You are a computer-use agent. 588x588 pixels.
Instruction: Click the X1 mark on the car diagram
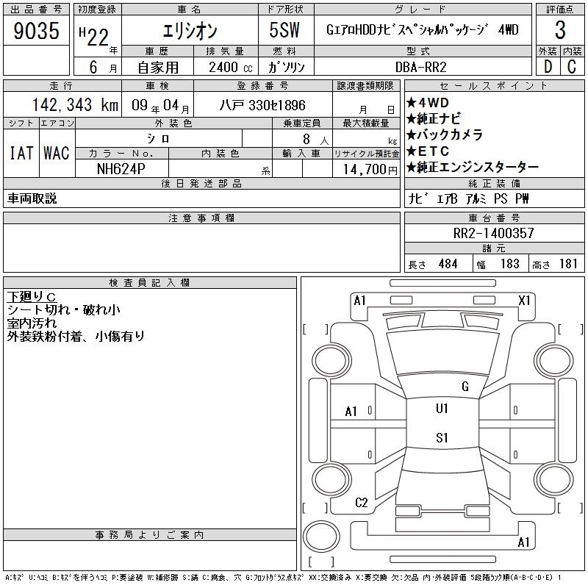coord(524,301)
